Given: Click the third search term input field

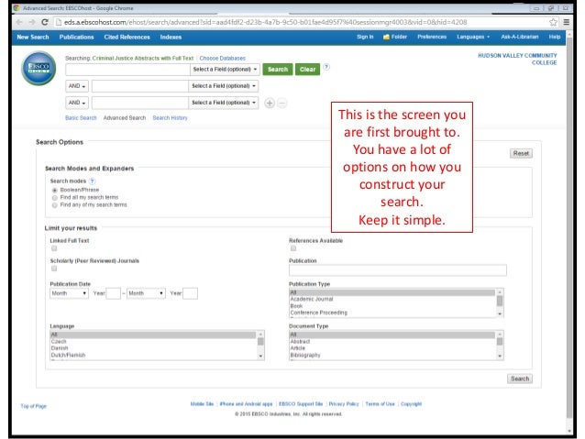Looking at the screenshot, I should (x=140, y=103).
